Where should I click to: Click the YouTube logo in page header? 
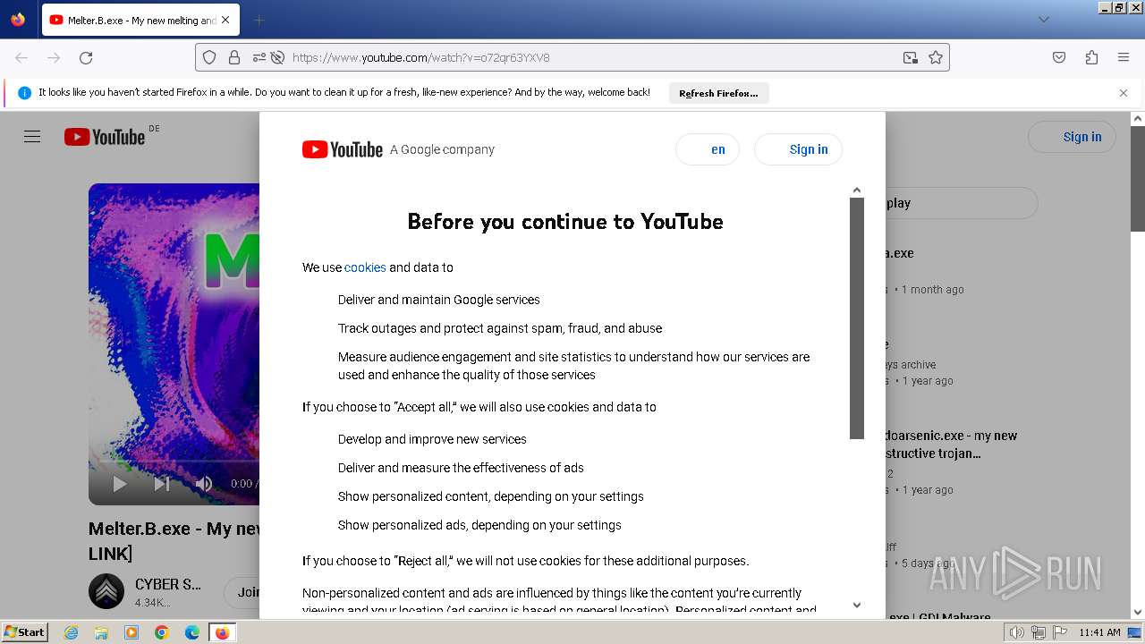pos(105,137)
